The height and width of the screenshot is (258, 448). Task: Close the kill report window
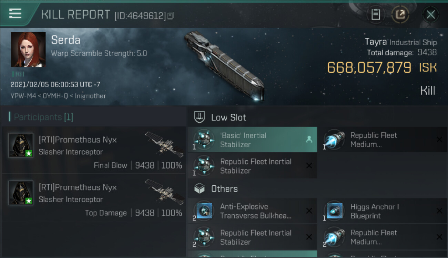(430, 14)
